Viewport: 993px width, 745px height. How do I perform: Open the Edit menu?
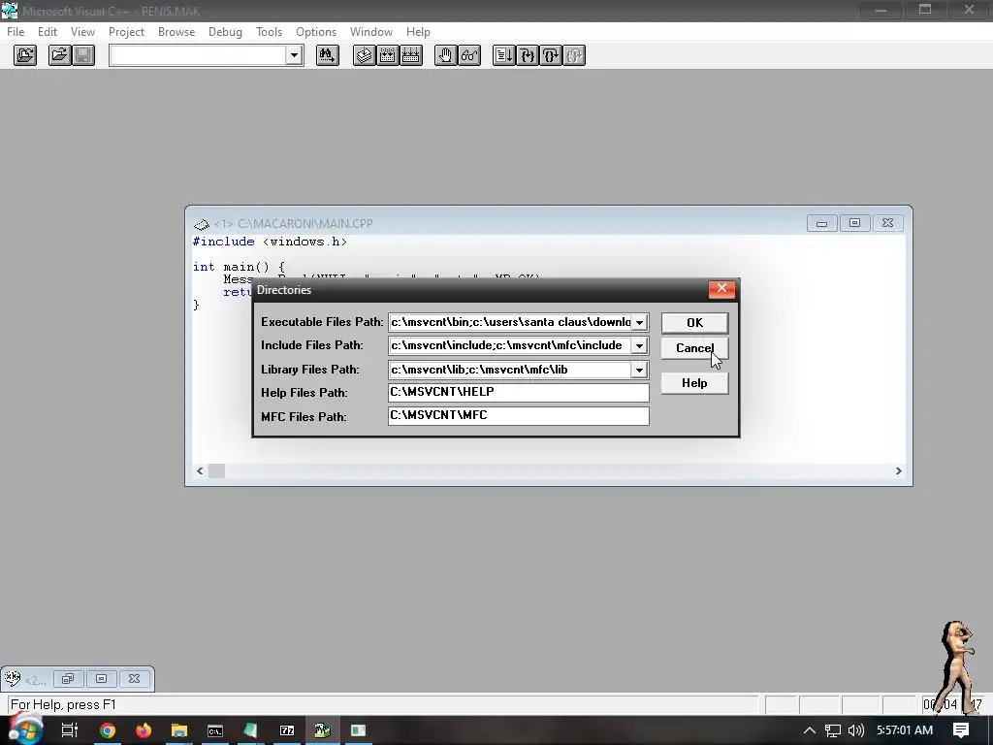point(48,32)
